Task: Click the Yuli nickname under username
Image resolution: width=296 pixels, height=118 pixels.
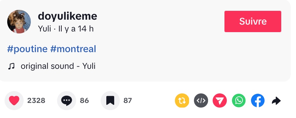Action: 45,29
